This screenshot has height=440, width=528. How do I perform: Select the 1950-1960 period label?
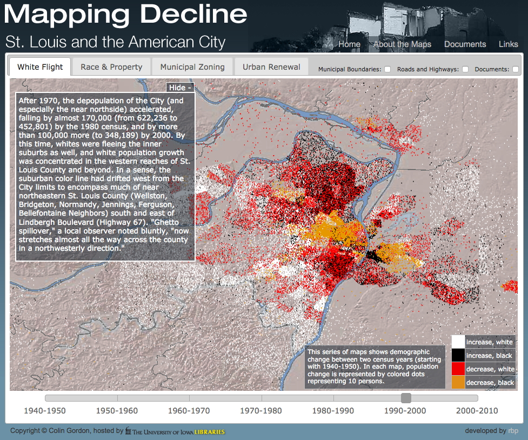point(117,411)
